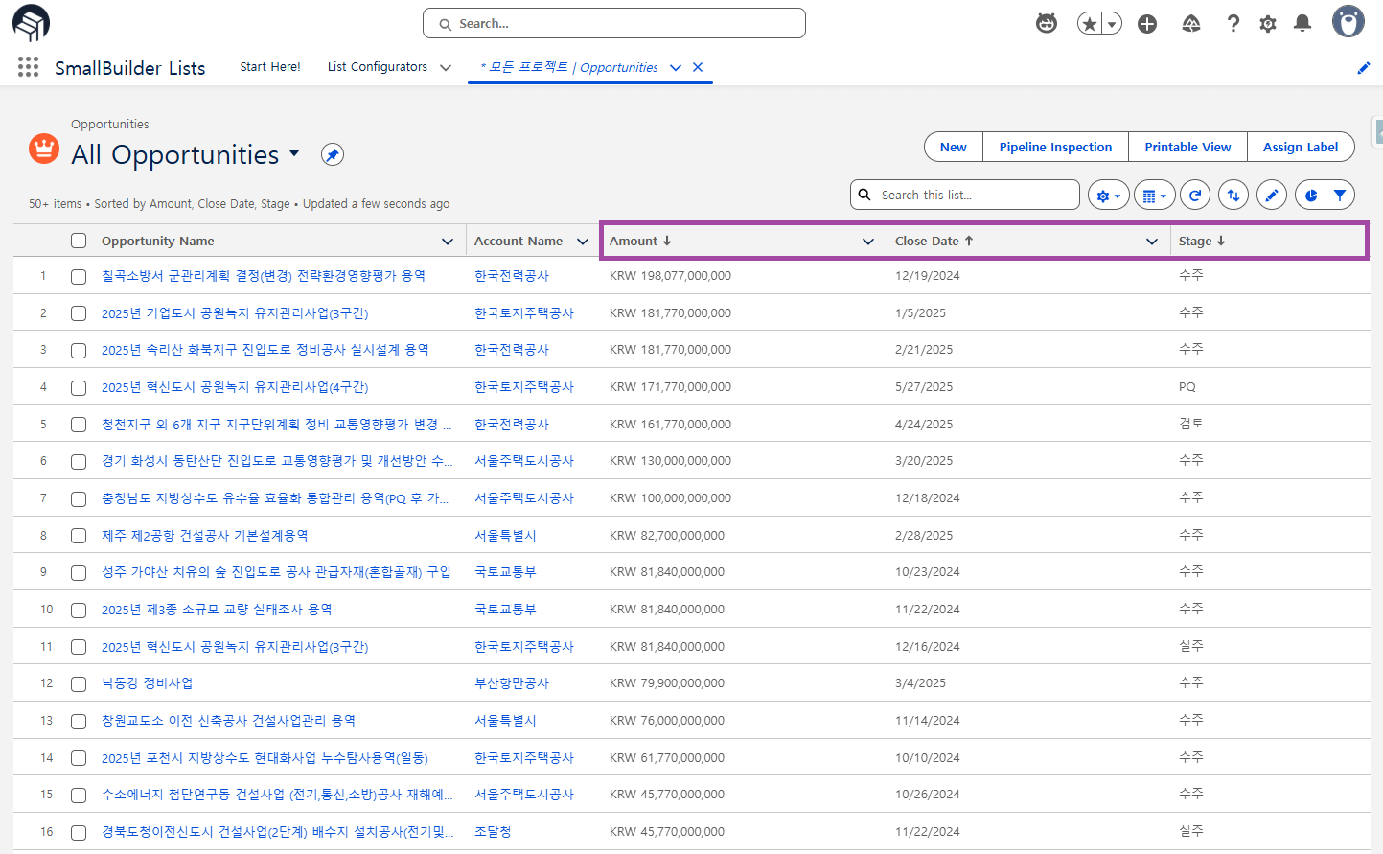Viewport: 1383px width, 854px height.
Task: Check the select-all checkbox in header
Action: 79,241
